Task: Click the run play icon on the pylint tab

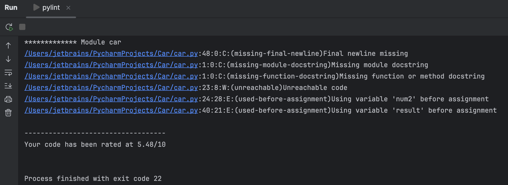Action: [x=36, y=7]
